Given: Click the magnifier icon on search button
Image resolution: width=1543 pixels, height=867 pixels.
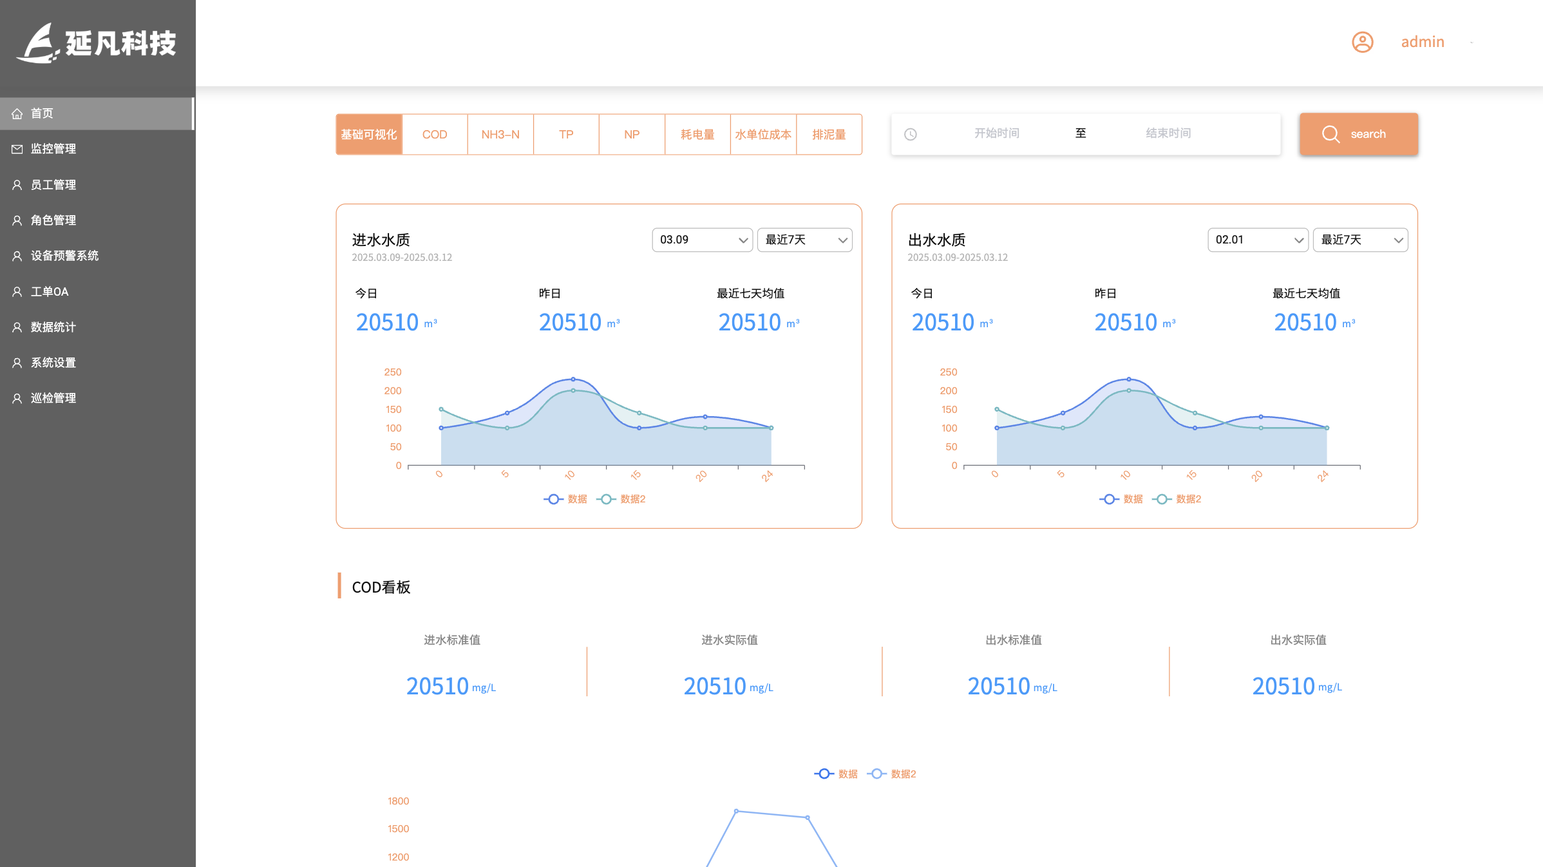Looking at the screenshot, I should (x=1330, y=134).
